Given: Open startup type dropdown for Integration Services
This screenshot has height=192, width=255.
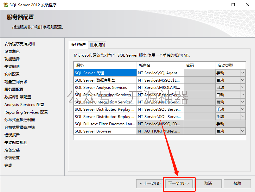Looking at the screenshot, I should [x=243, y=102].
